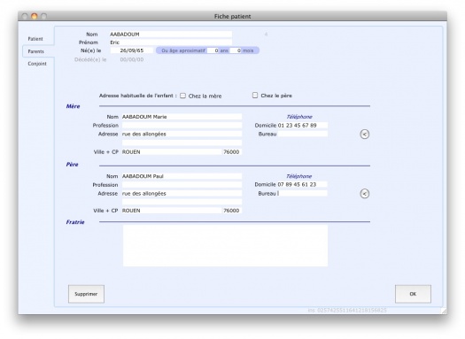Click the window resize grip corner

[x=444, y=311]
